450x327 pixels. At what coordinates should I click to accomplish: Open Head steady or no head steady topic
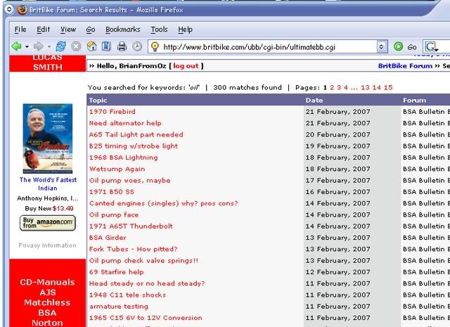coord(147,283)
